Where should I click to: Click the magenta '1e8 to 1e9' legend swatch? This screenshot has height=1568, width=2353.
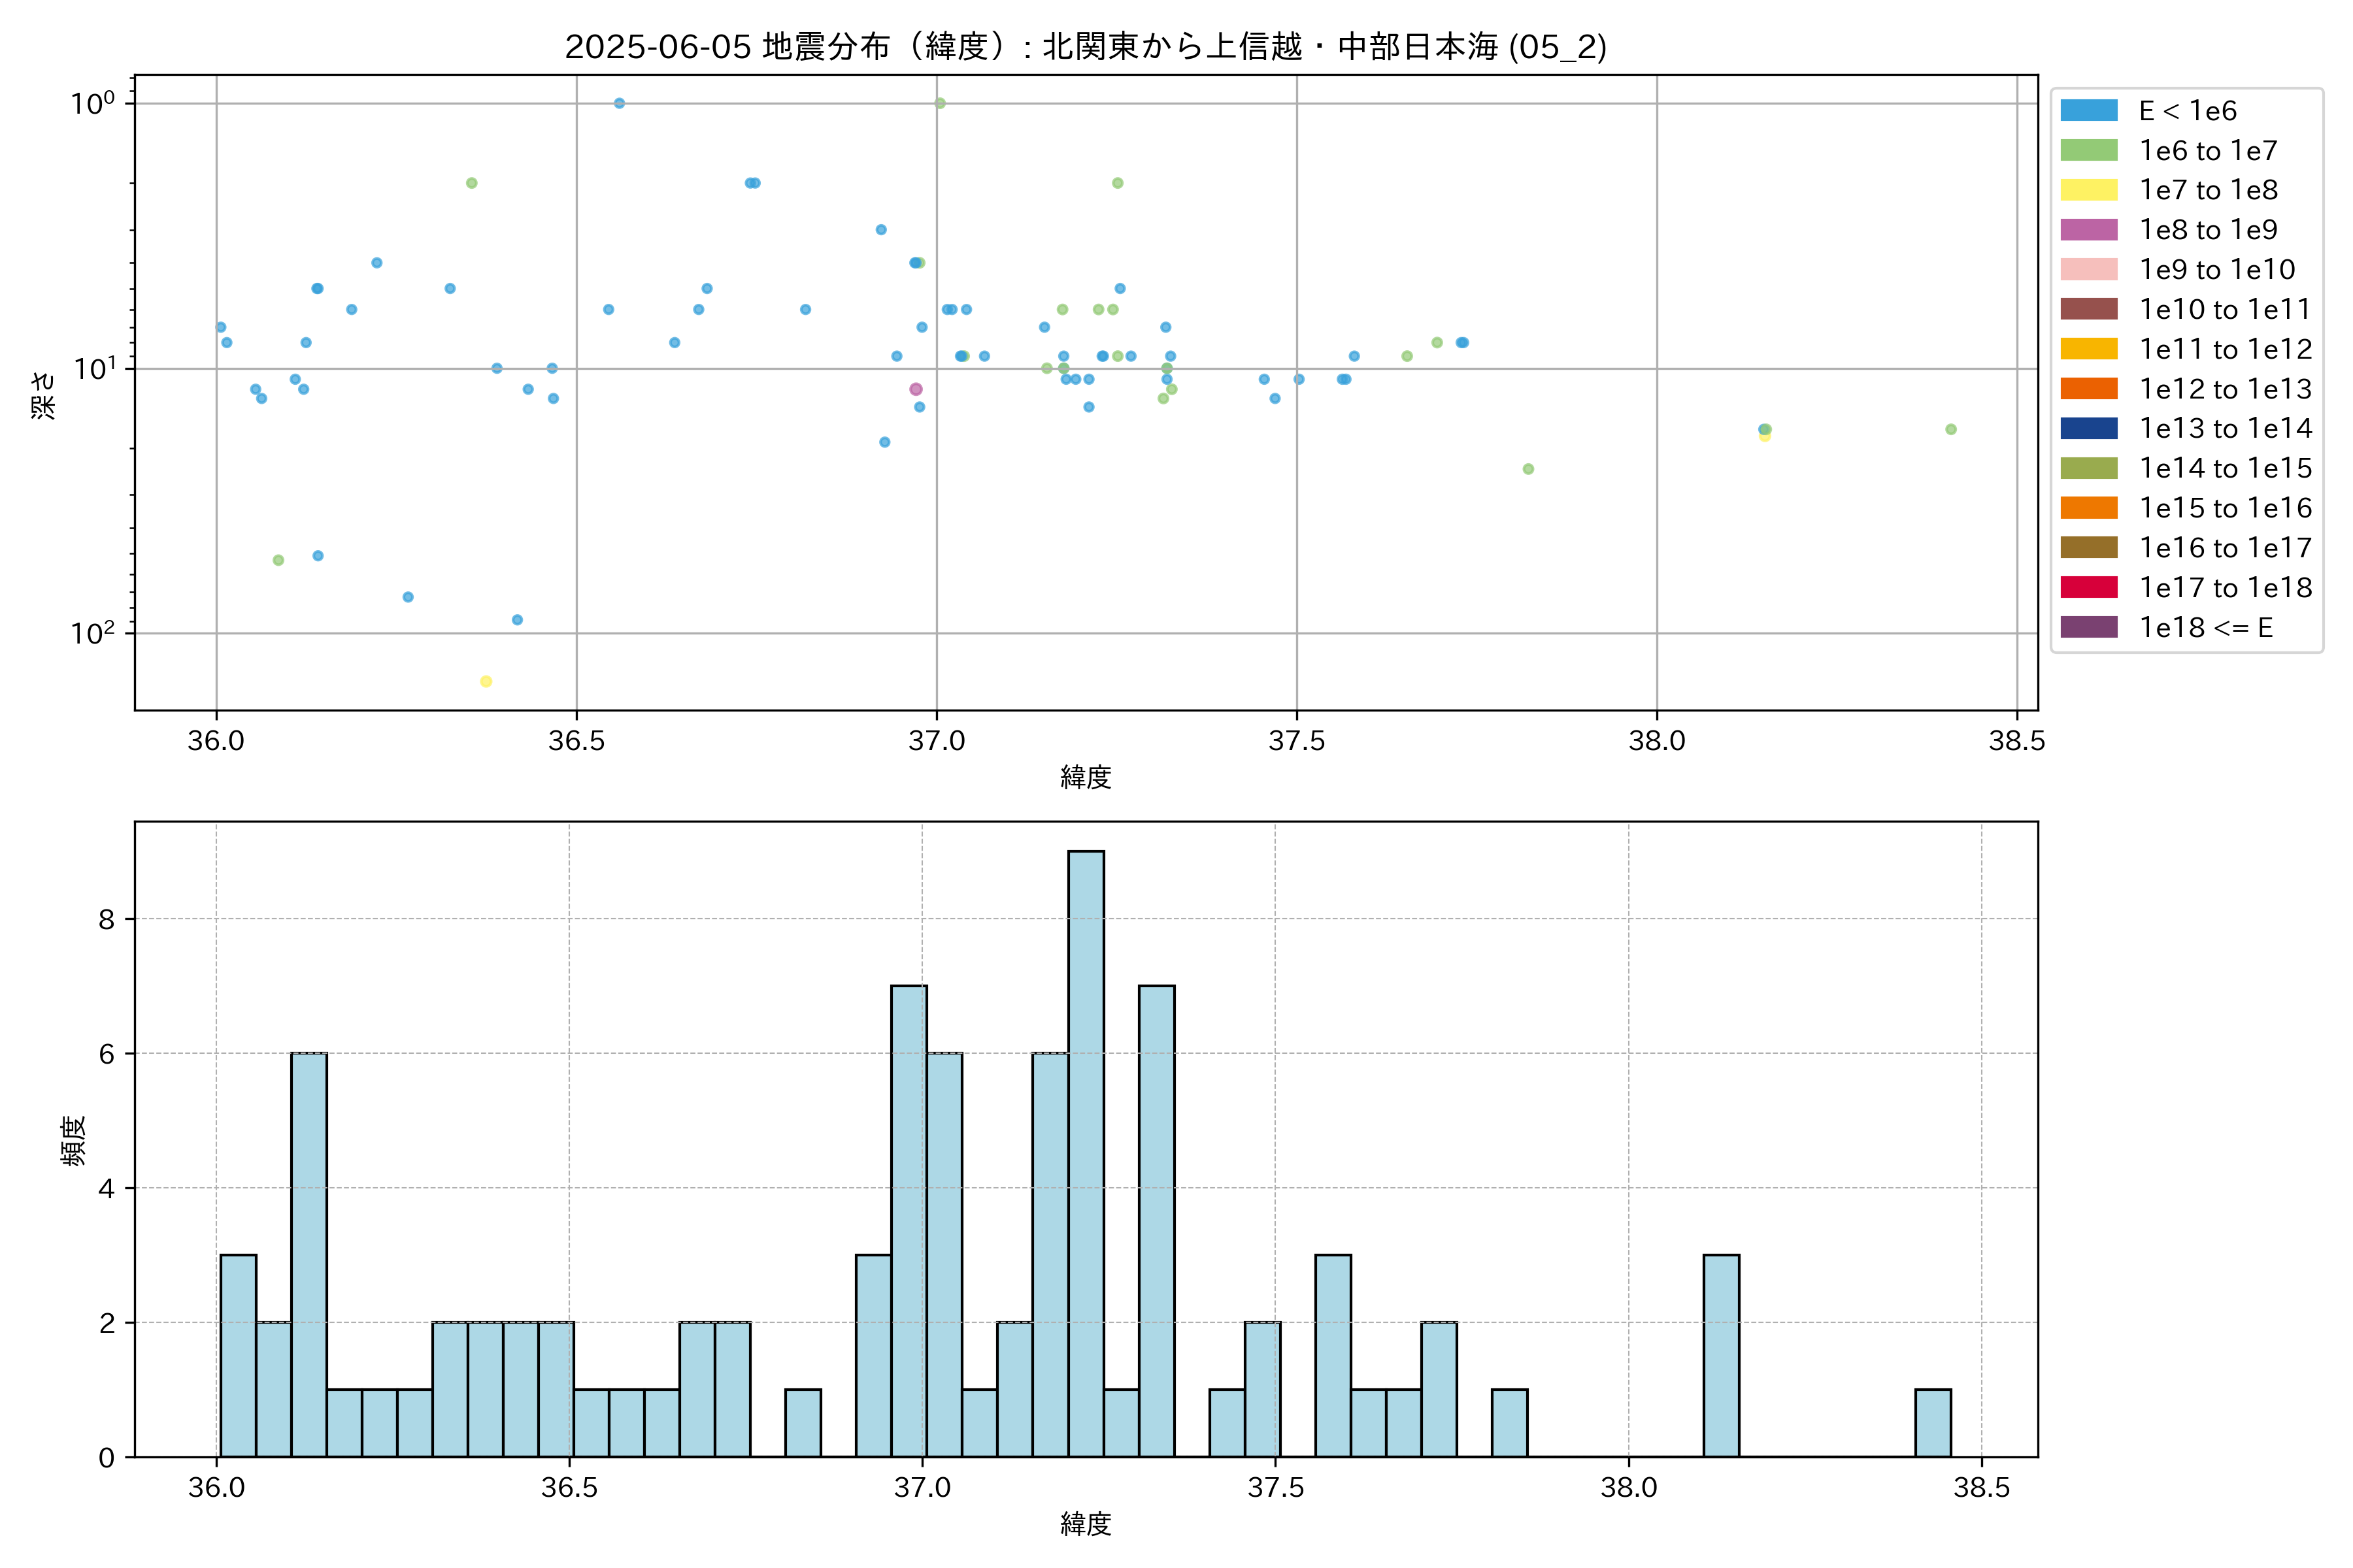pyautogui.click(x=2089, y=230)
